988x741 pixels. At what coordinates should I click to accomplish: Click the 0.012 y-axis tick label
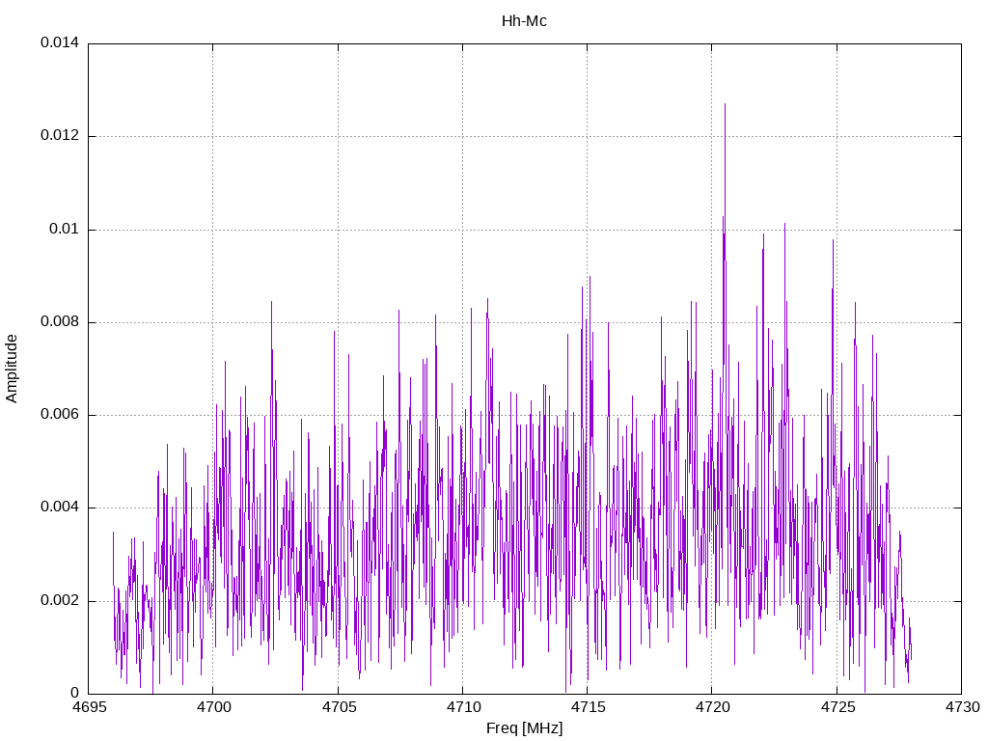point(60,135)
